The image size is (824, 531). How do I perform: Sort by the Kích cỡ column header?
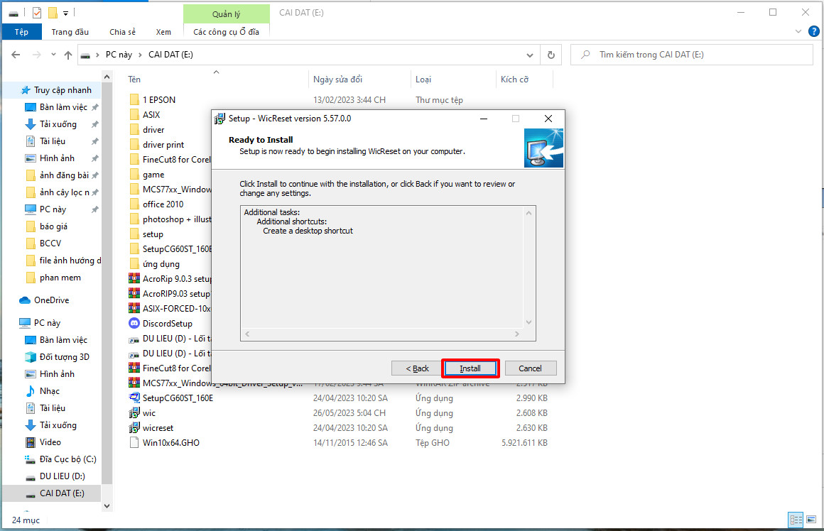[x=514, y=80]
